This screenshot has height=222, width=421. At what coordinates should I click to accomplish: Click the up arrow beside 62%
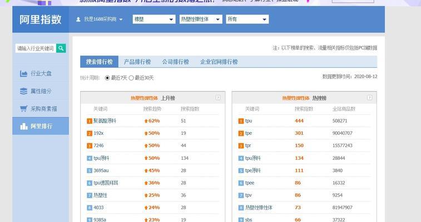pos(146,121)
